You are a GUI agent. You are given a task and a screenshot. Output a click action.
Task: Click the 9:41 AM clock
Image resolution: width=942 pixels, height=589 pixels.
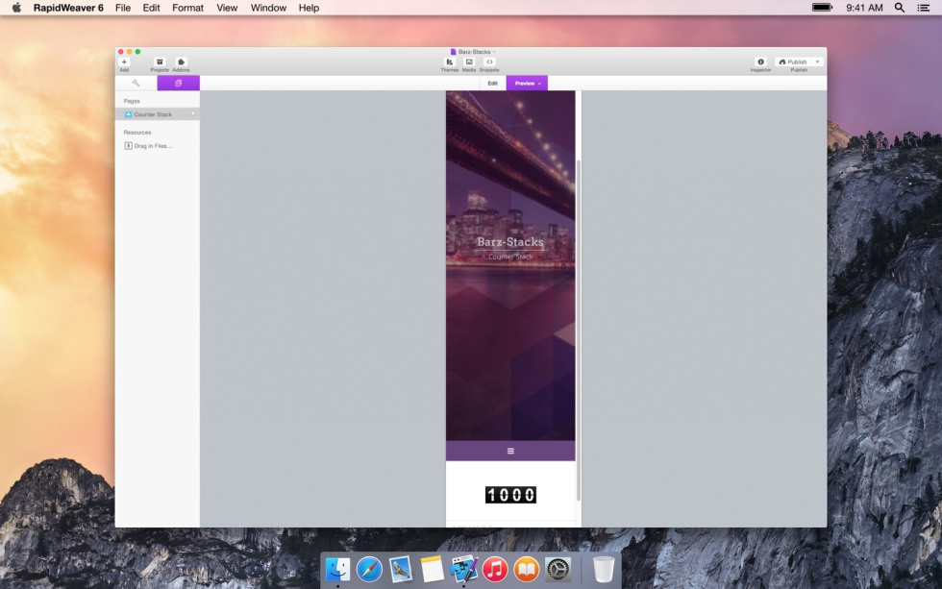pyautogui.click(x=864, y=8)
